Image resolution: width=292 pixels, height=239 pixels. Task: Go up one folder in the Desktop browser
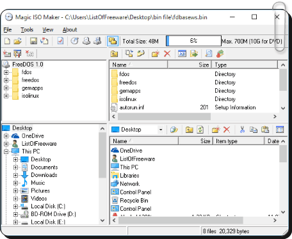[x=189, y=130]
